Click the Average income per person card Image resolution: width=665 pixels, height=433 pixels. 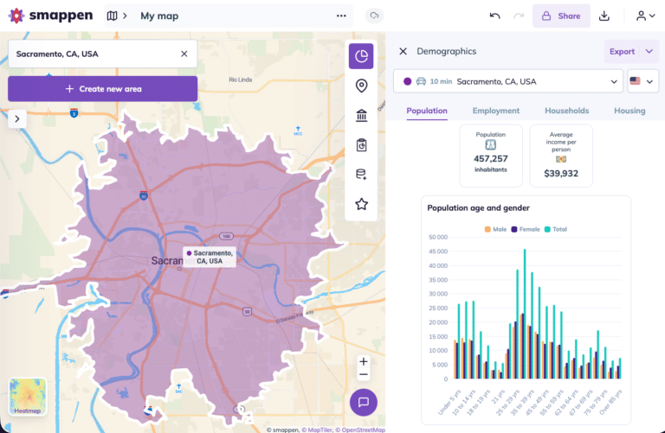561,156
